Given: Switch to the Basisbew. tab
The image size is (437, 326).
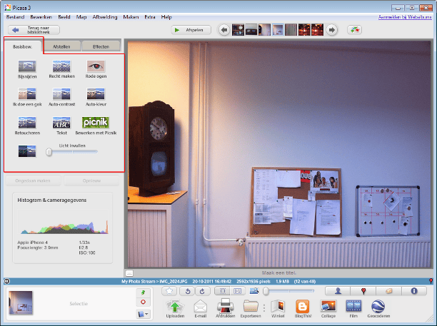Looking at the screenshot, I should click(23, 46).
